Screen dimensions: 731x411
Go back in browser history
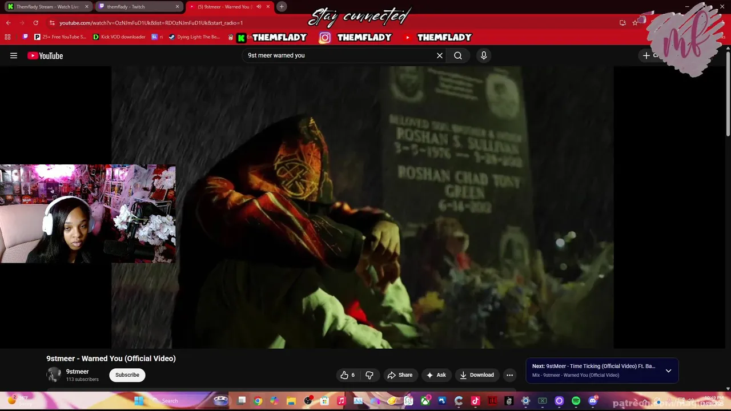tap(8, 23)
